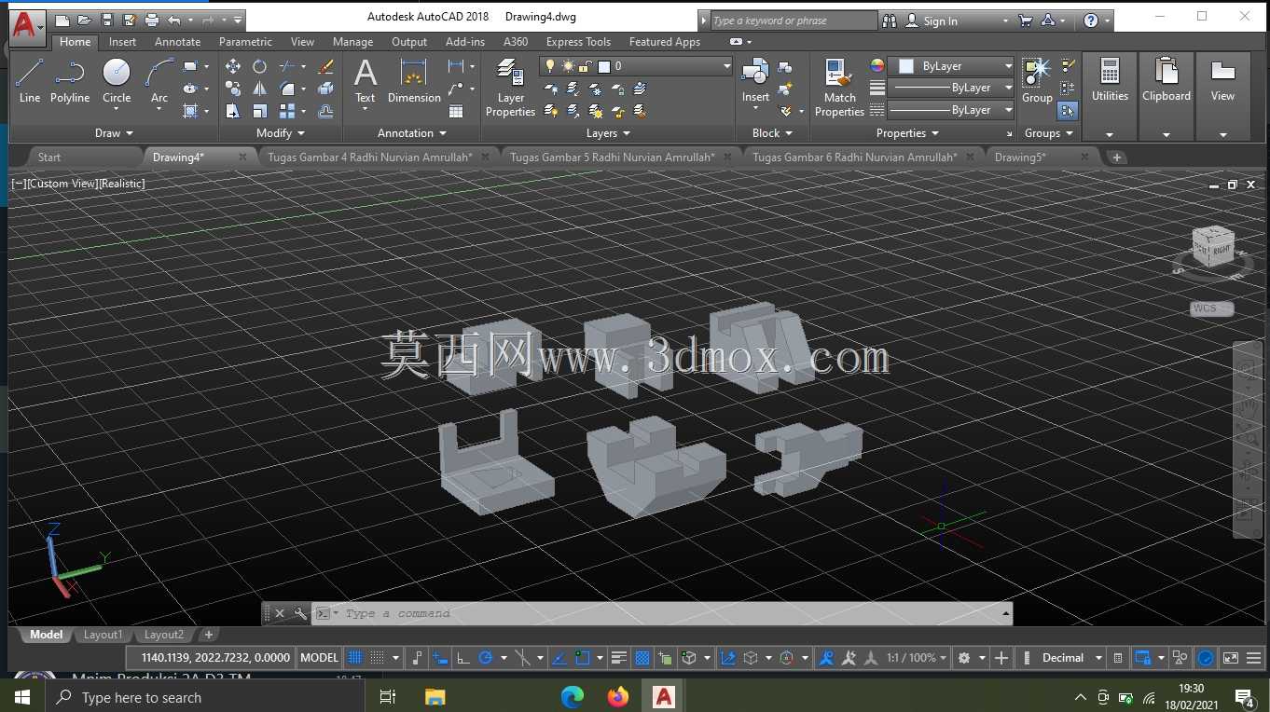Viewport: 1270px width, 712px height.
Task: Select the Rotate tool in Modify
Action: pyautogui.click(x=260, y=66)
